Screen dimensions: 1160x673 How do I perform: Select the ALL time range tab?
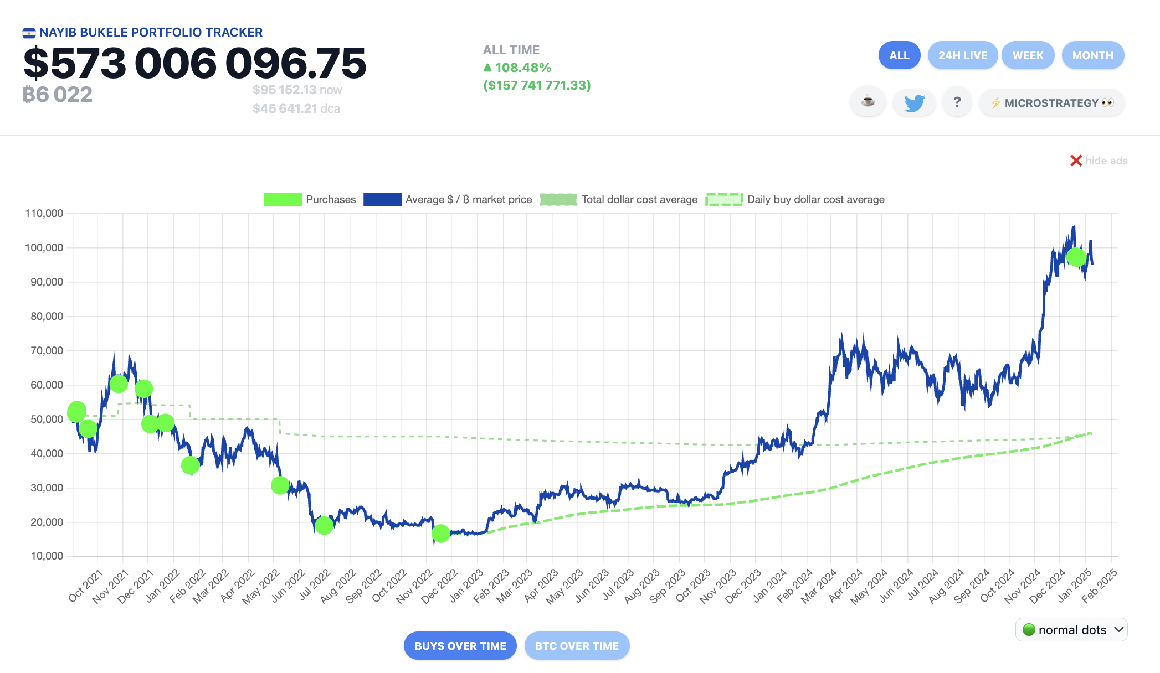899,55
